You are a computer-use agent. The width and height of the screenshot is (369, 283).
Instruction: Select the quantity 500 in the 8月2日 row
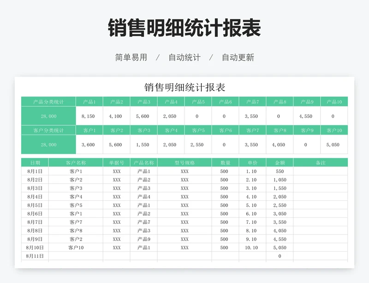[224, 180]
